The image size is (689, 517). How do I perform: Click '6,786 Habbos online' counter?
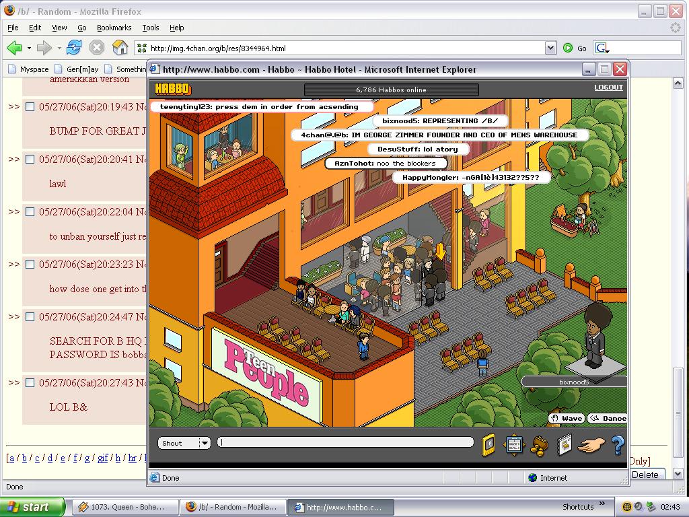click(391, 90)
